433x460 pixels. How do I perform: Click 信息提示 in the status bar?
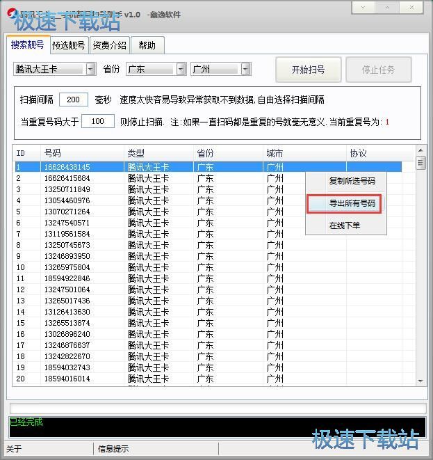113,449
